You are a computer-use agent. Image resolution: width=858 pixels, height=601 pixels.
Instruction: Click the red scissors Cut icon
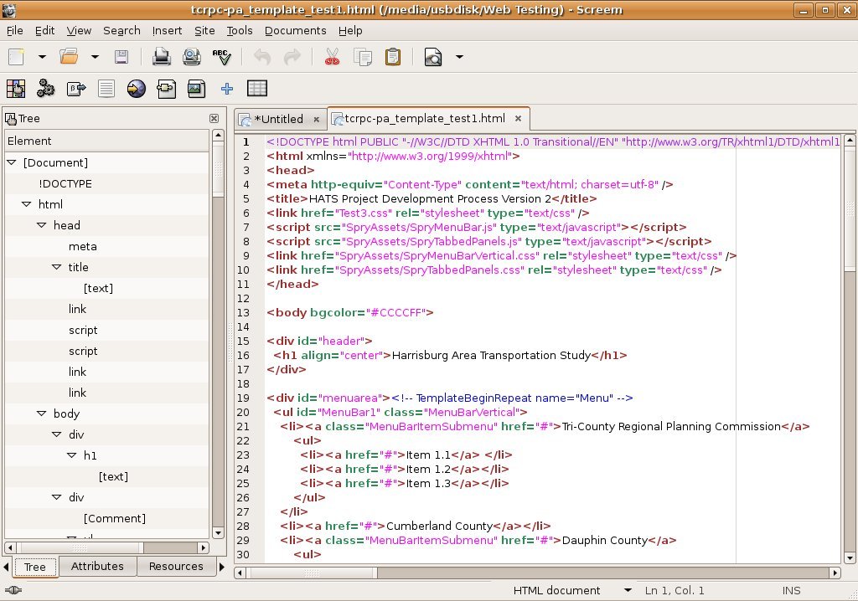pos(332,57)
